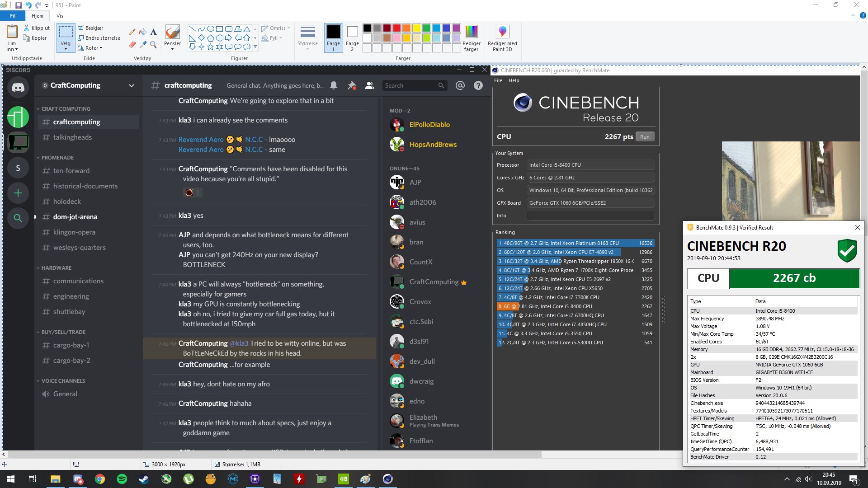The image size is (868, 488).
Task: Select the Color picker eyedropper tool
Action: click(x=143, y=45)
